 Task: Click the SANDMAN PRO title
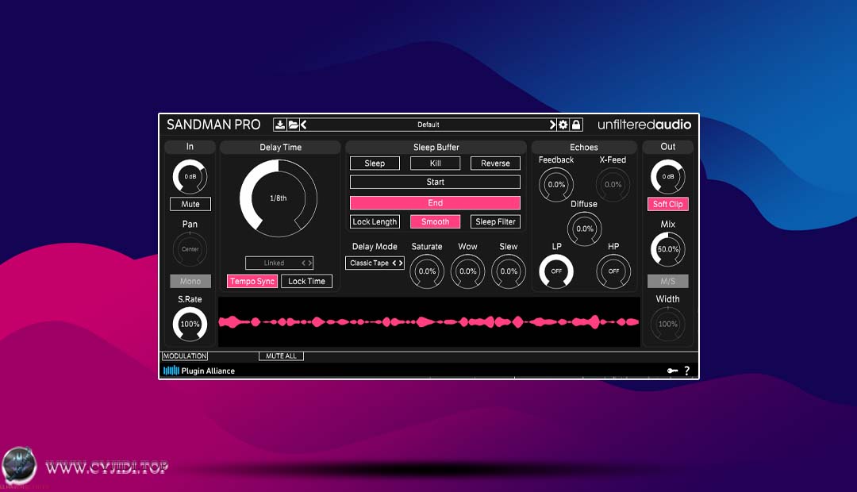click(213, 125)
